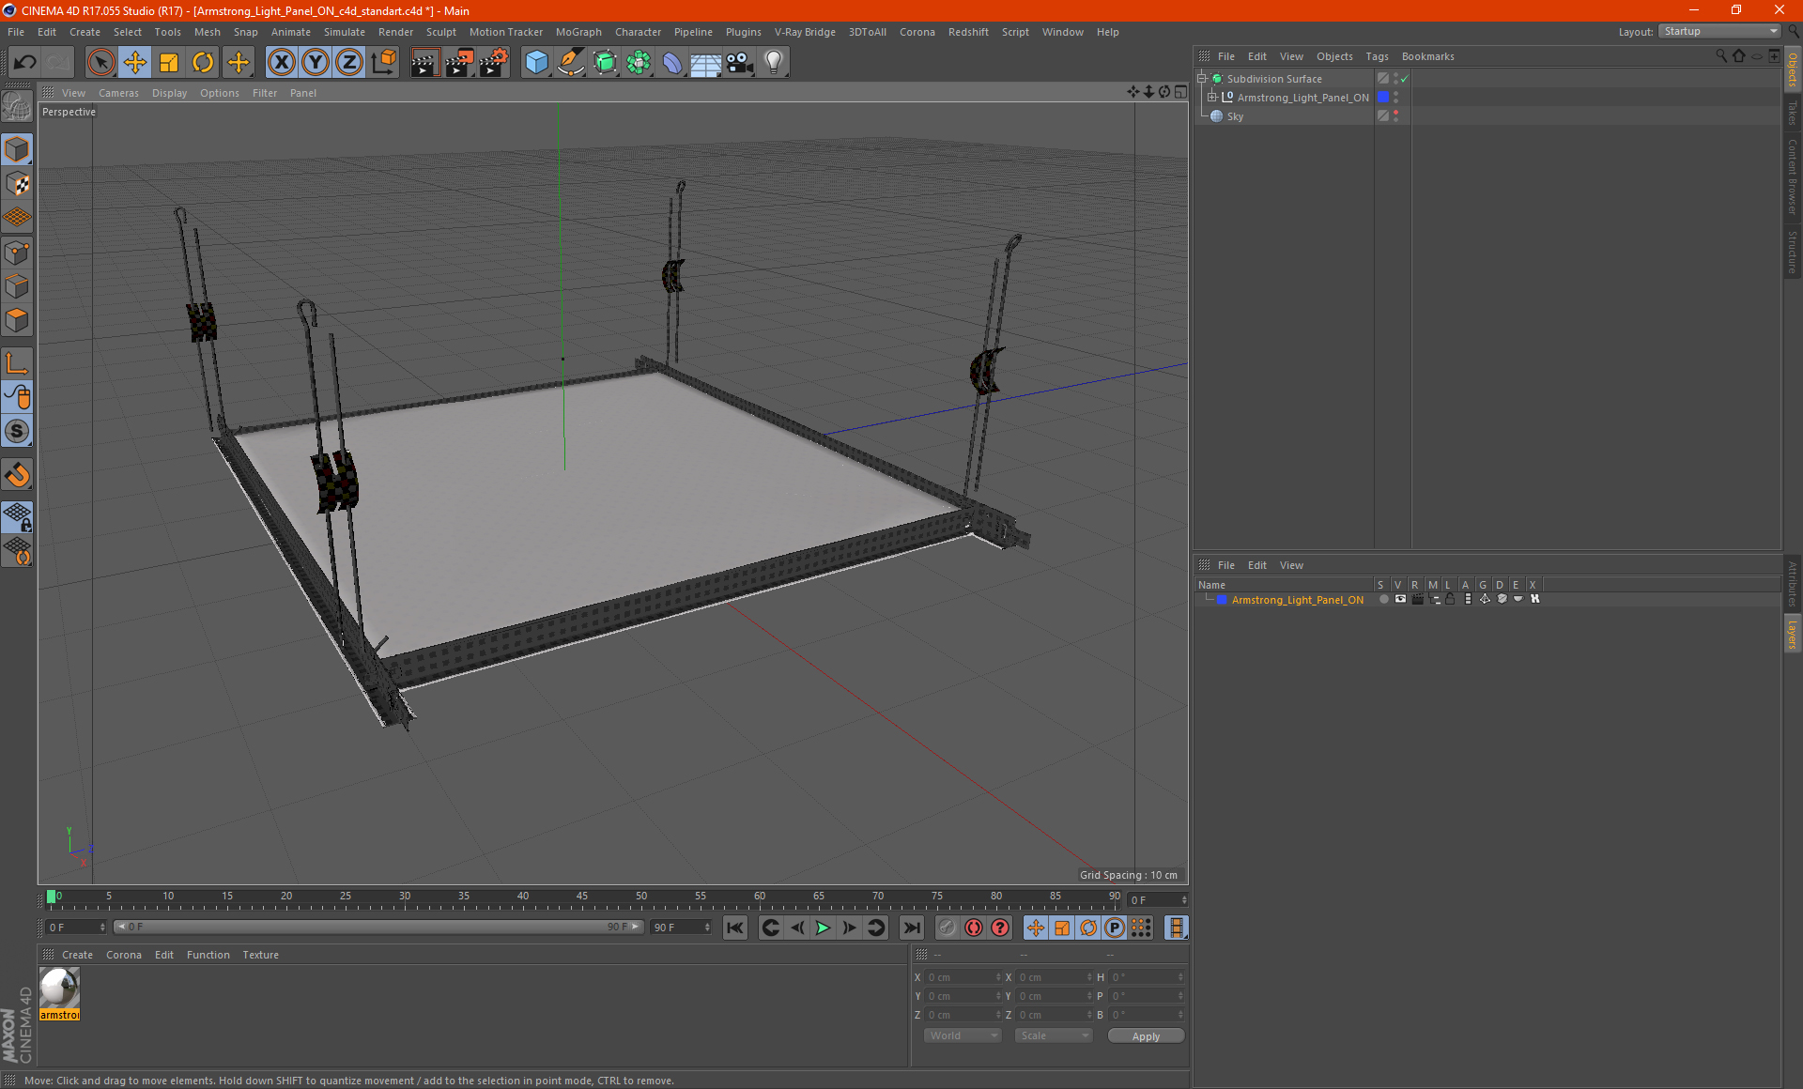Go to start of animation
Screen dimensions: 1803x1089
(x=734, y=928)
